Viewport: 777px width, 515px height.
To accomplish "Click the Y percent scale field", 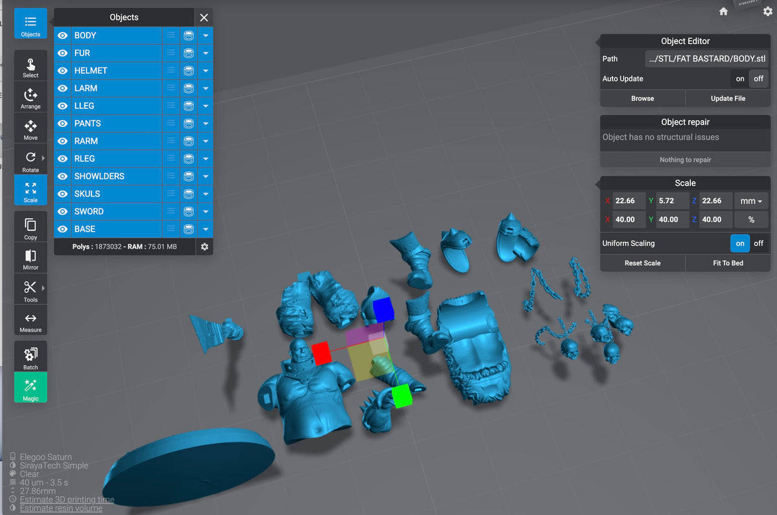I will 673,219.
